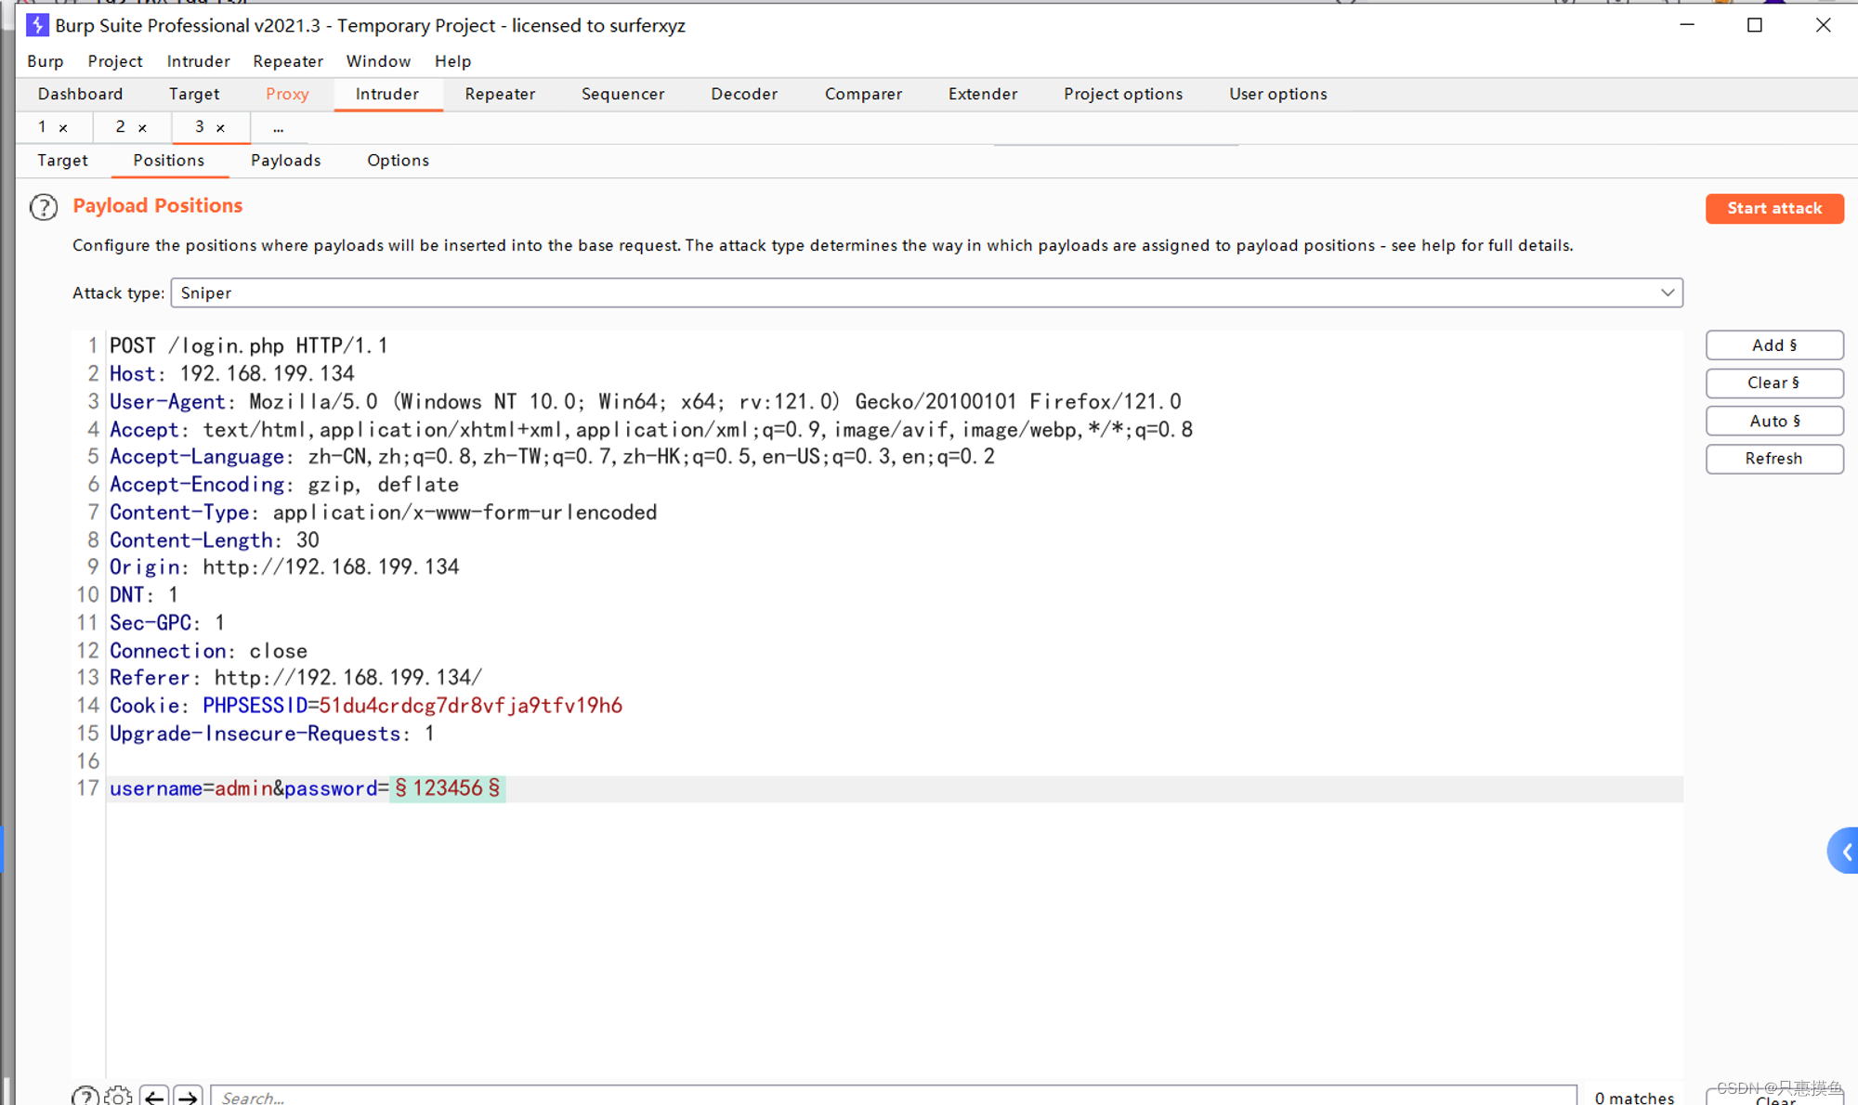1858x1105 pixels.
Task: Switch to the Dashboard tab
Action: tap(80, 94)
